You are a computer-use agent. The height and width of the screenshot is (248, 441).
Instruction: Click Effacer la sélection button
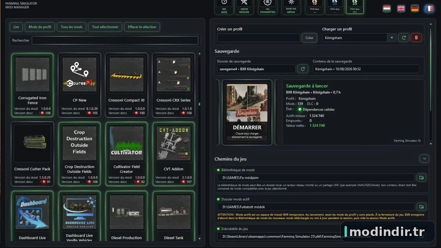click(142, 27)
